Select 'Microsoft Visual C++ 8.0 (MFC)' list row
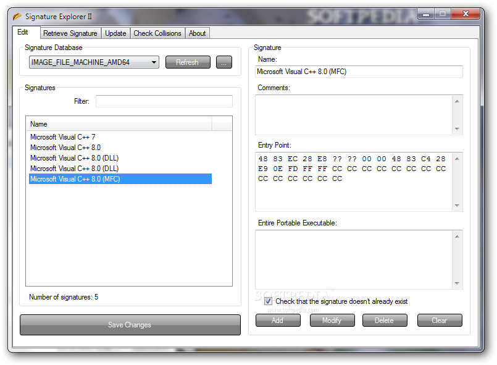 tap(120, 179)
